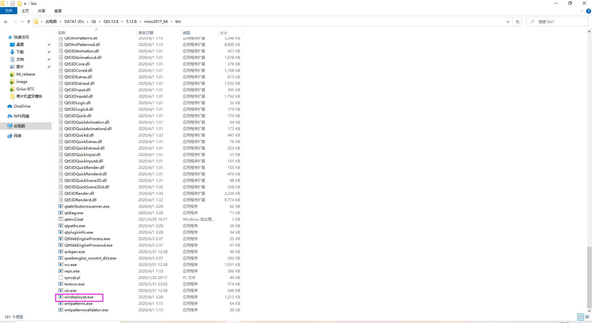Go up one folder level
592x323 pixels.
point(29,22)
